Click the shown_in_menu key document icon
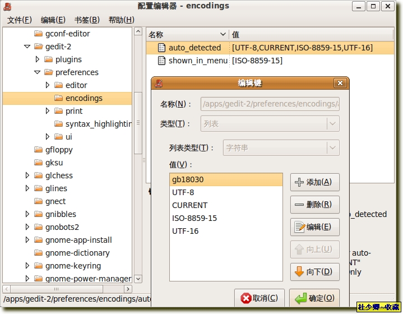The height and width of the screenshot is (314, 403). click(161, 61)
